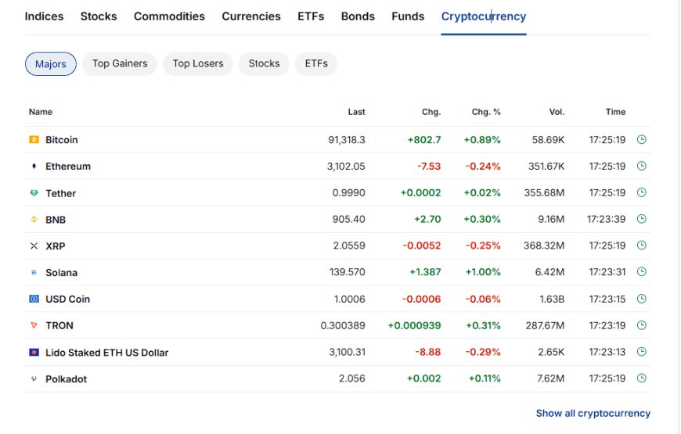Click the clock icon in BNB row
This screenshot has width=681, height=434.
pos(642,219)
